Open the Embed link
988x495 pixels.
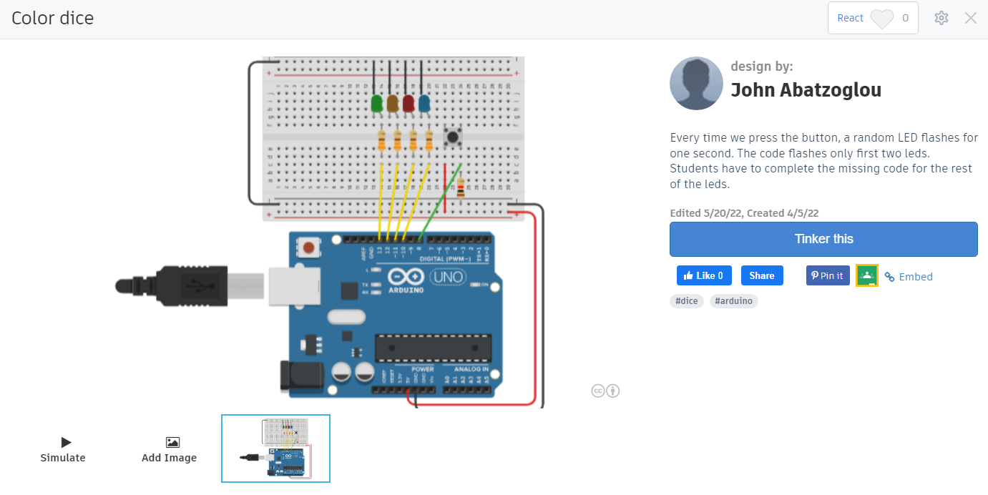pyautogui.click(x=909, y=277)
